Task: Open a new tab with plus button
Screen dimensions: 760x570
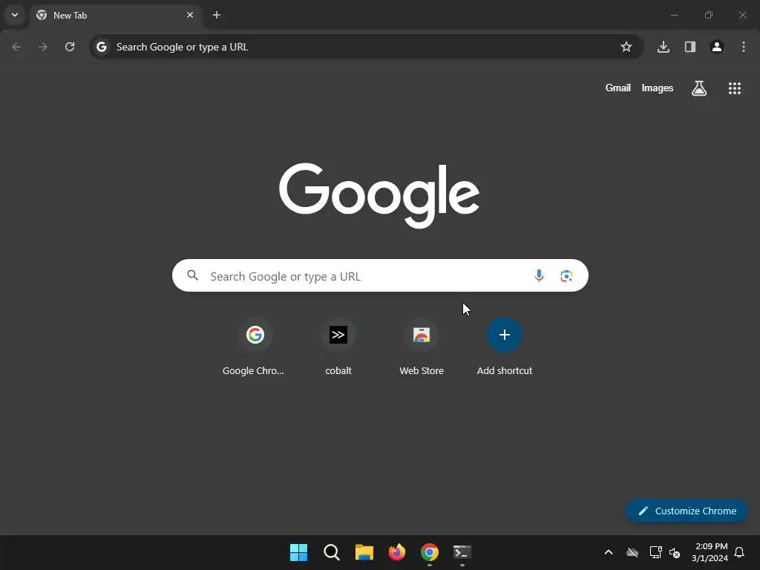Action: (217, 15)
